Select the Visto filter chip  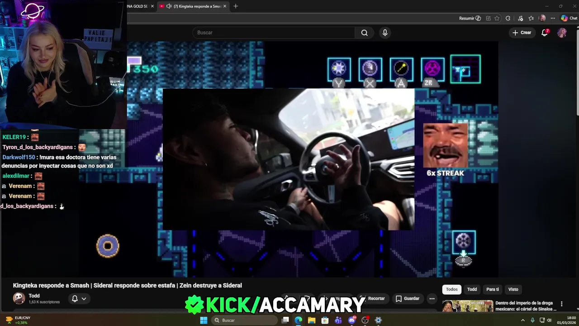513,289
